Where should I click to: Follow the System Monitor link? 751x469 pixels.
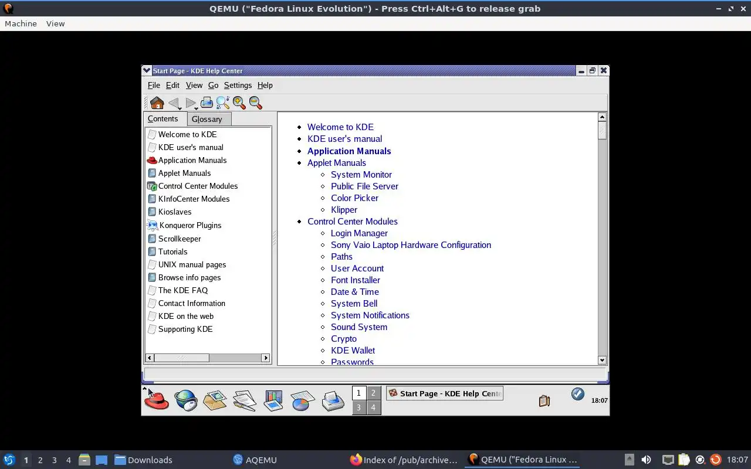(361, 174)
